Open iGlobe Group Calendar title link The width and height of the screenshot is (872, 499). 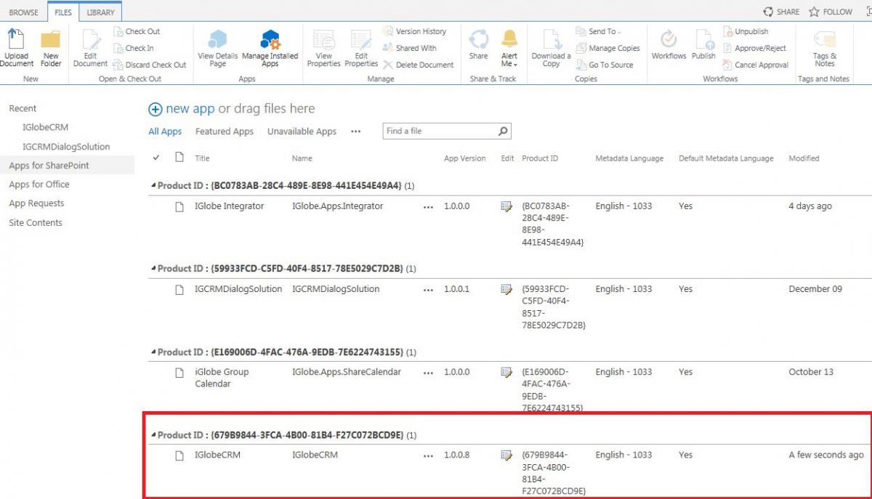tap(222, 378)
